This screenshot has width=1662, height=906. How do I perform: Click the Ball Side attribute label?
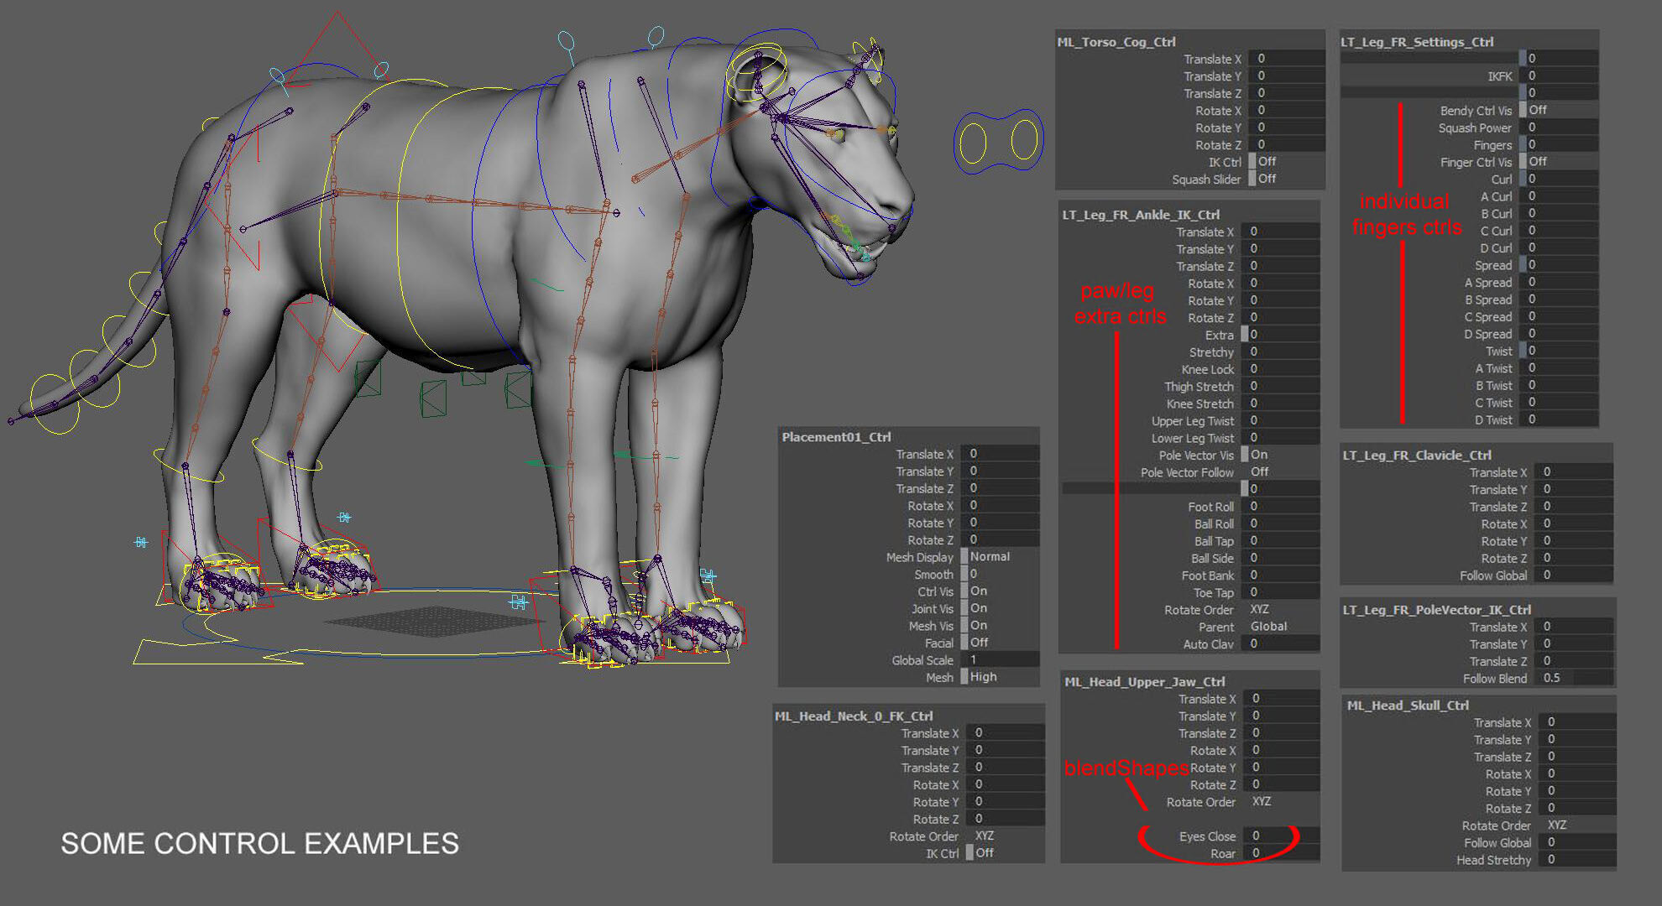1213,559
